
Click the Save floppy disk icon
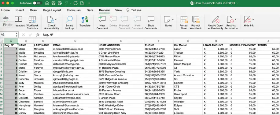click(x=53, y=3)
